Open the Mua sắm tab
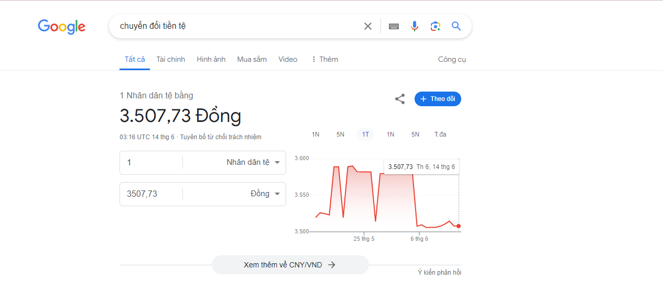 tap(252, 59)
